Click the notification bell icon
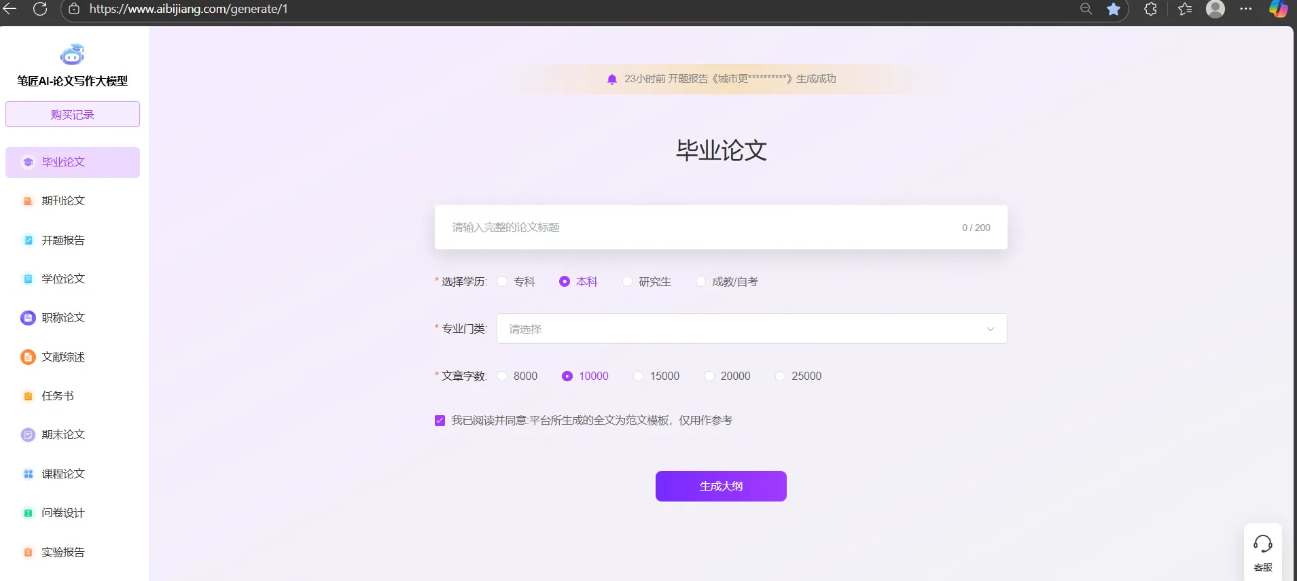 [611, 79]
